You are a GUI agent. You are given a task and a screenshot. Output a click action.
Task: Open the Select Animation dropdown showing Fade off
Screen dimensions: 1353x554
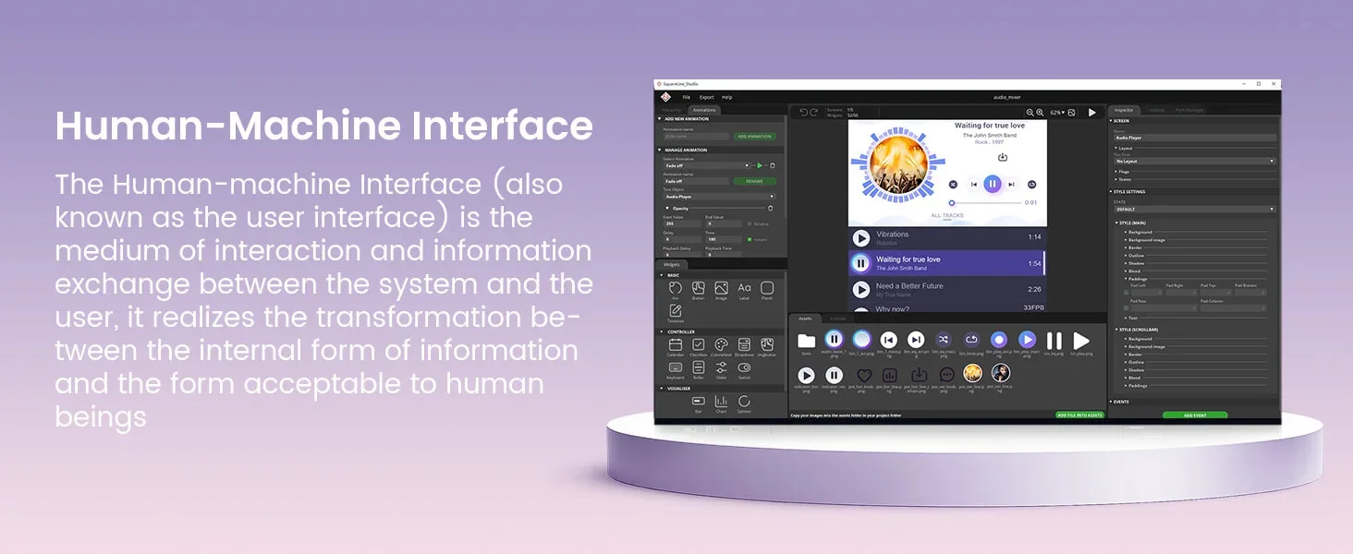tap(707, 165)
